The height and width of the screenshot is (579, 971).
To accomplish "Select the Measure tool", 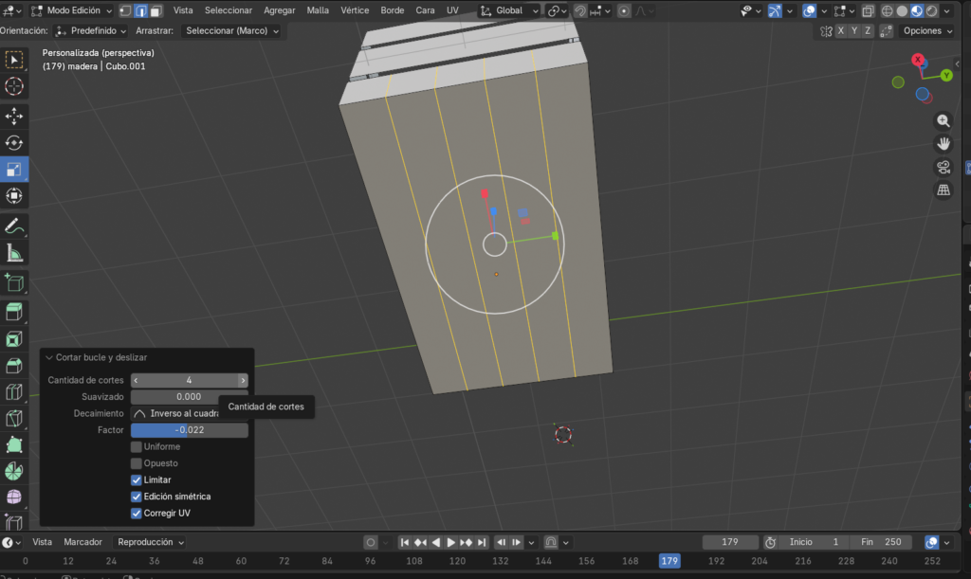I will (14, 253).
